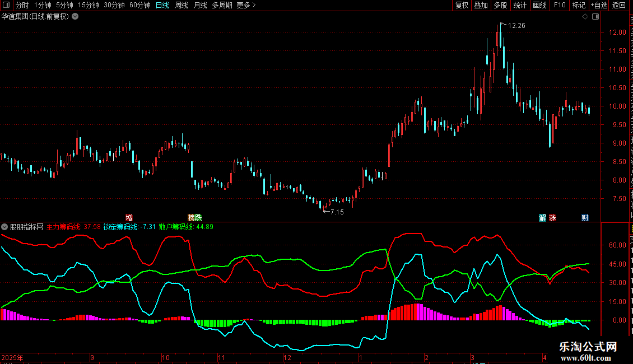Switch to 周线 weekly chart
Image resolution: width=633 pixels, height=364 pixels.
click(181, 5)
